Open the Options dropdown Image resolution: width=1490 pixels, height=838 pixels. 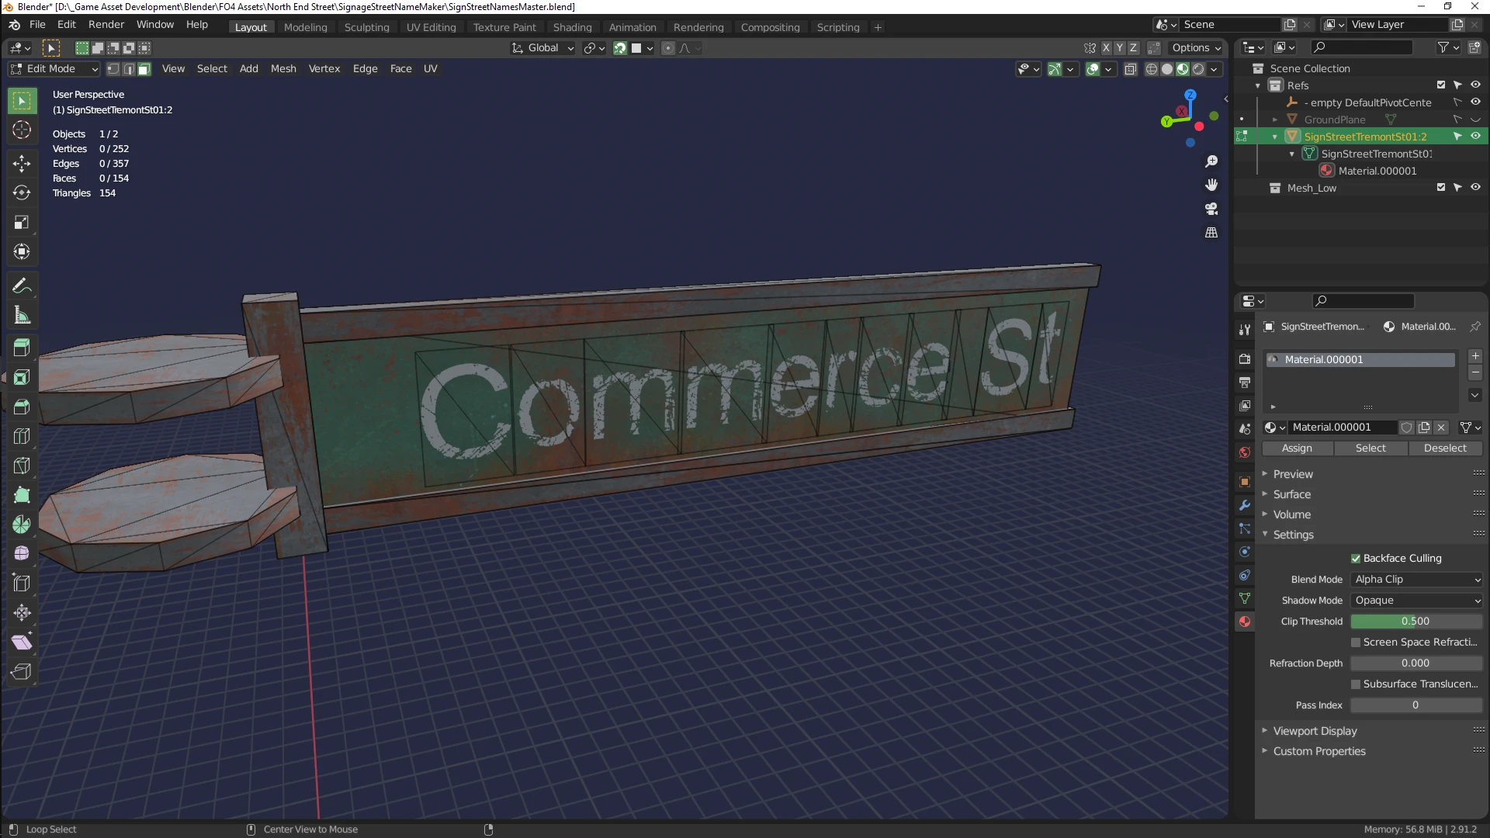pyautogui.click(x=1196, y=48)
